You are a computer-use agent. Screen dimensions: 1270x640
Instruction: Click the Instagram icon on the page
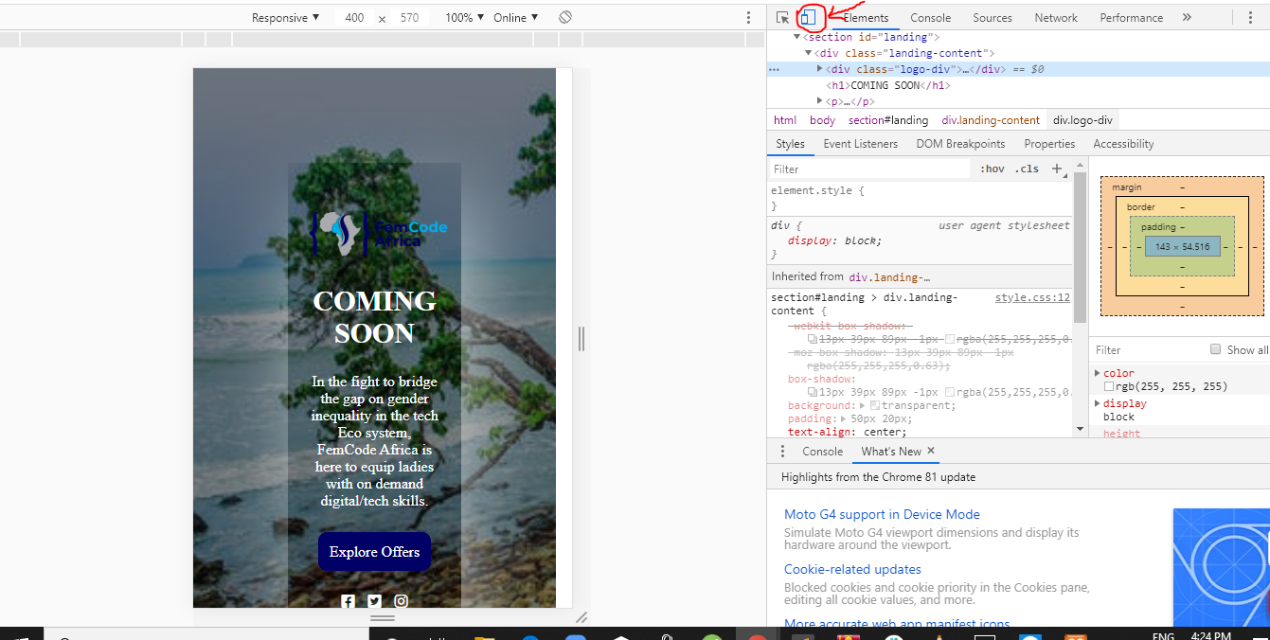(401, 601)
